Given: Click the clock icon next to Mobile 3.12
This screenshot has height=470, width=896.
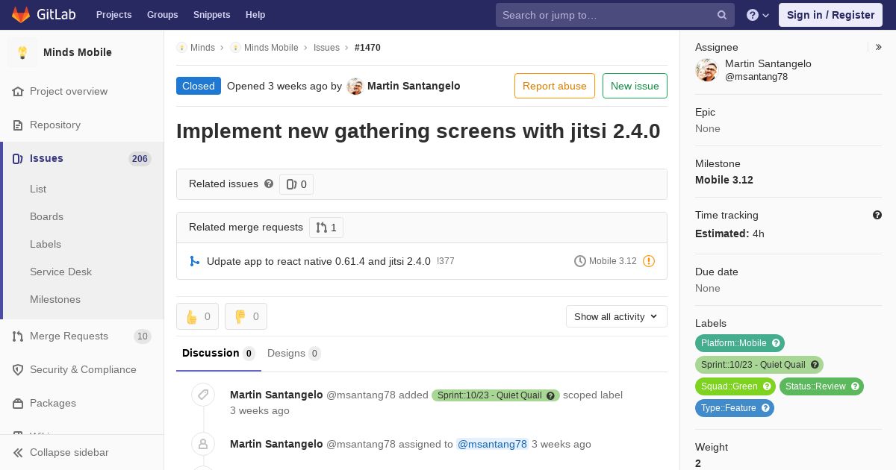Looking at the screenshot, I should point(579,261).
